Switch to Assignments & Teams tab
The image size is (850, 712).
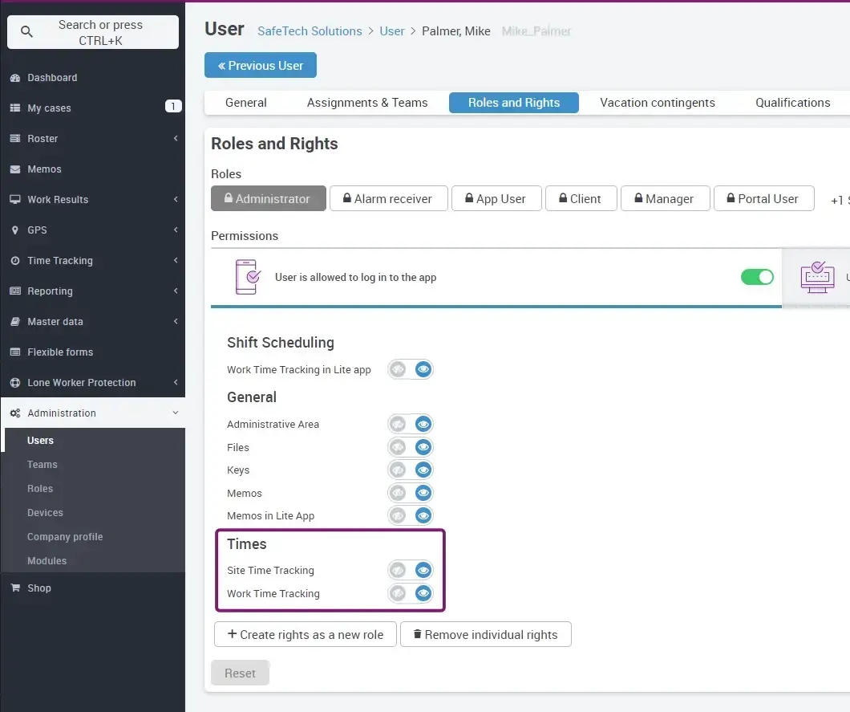(x=367, y=103)
